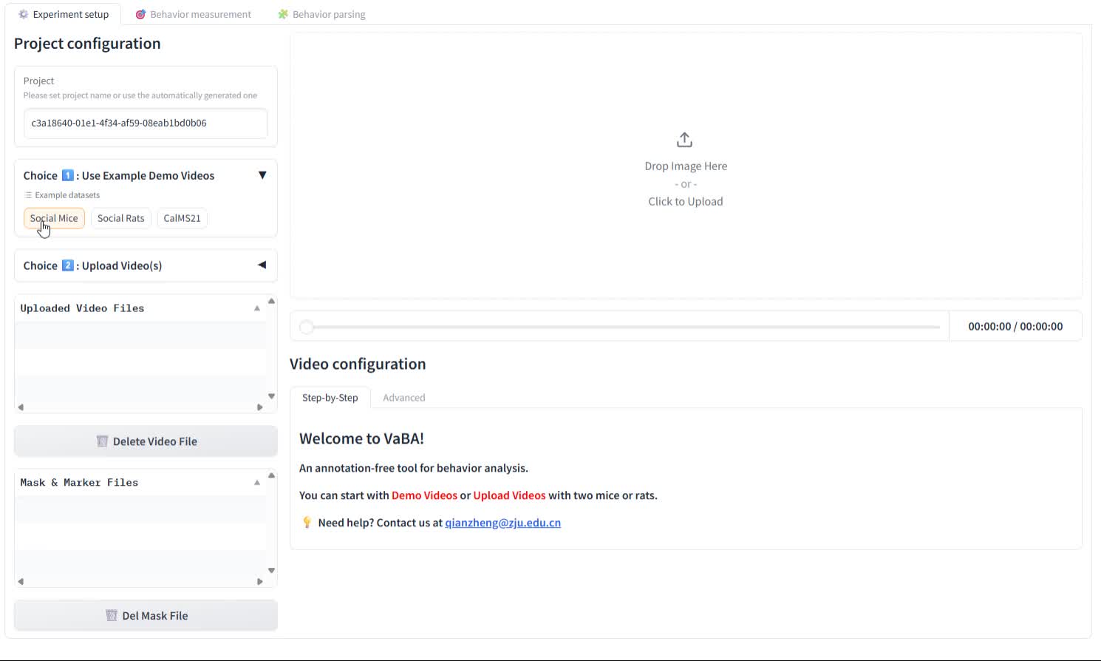Click scroll-down arrow of Uploaded Video Files list
This screenshot has height=661, width=1101.
(x=271, y=396)
